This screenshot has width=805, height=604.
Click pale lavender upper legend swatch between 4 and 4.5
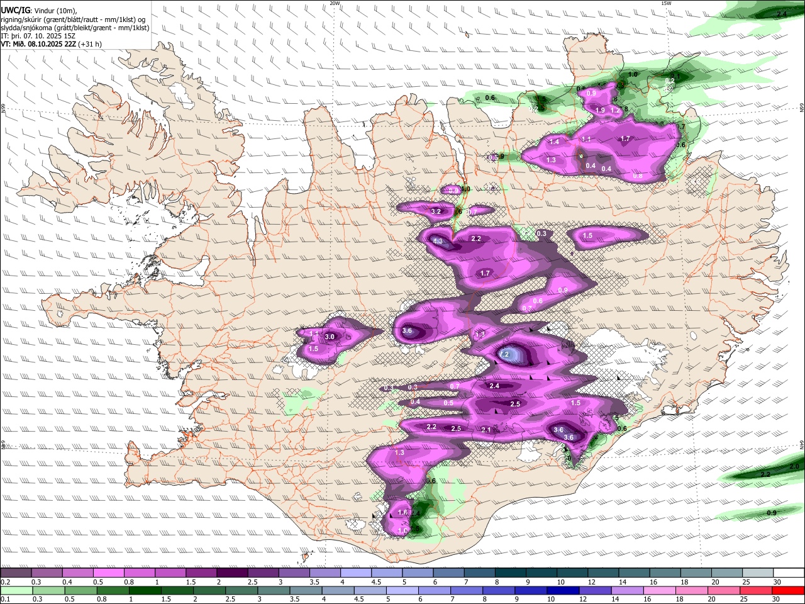[356, 573]
